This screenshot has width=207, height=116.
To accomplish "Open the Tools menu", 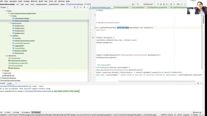I will (x=51, y=1).
